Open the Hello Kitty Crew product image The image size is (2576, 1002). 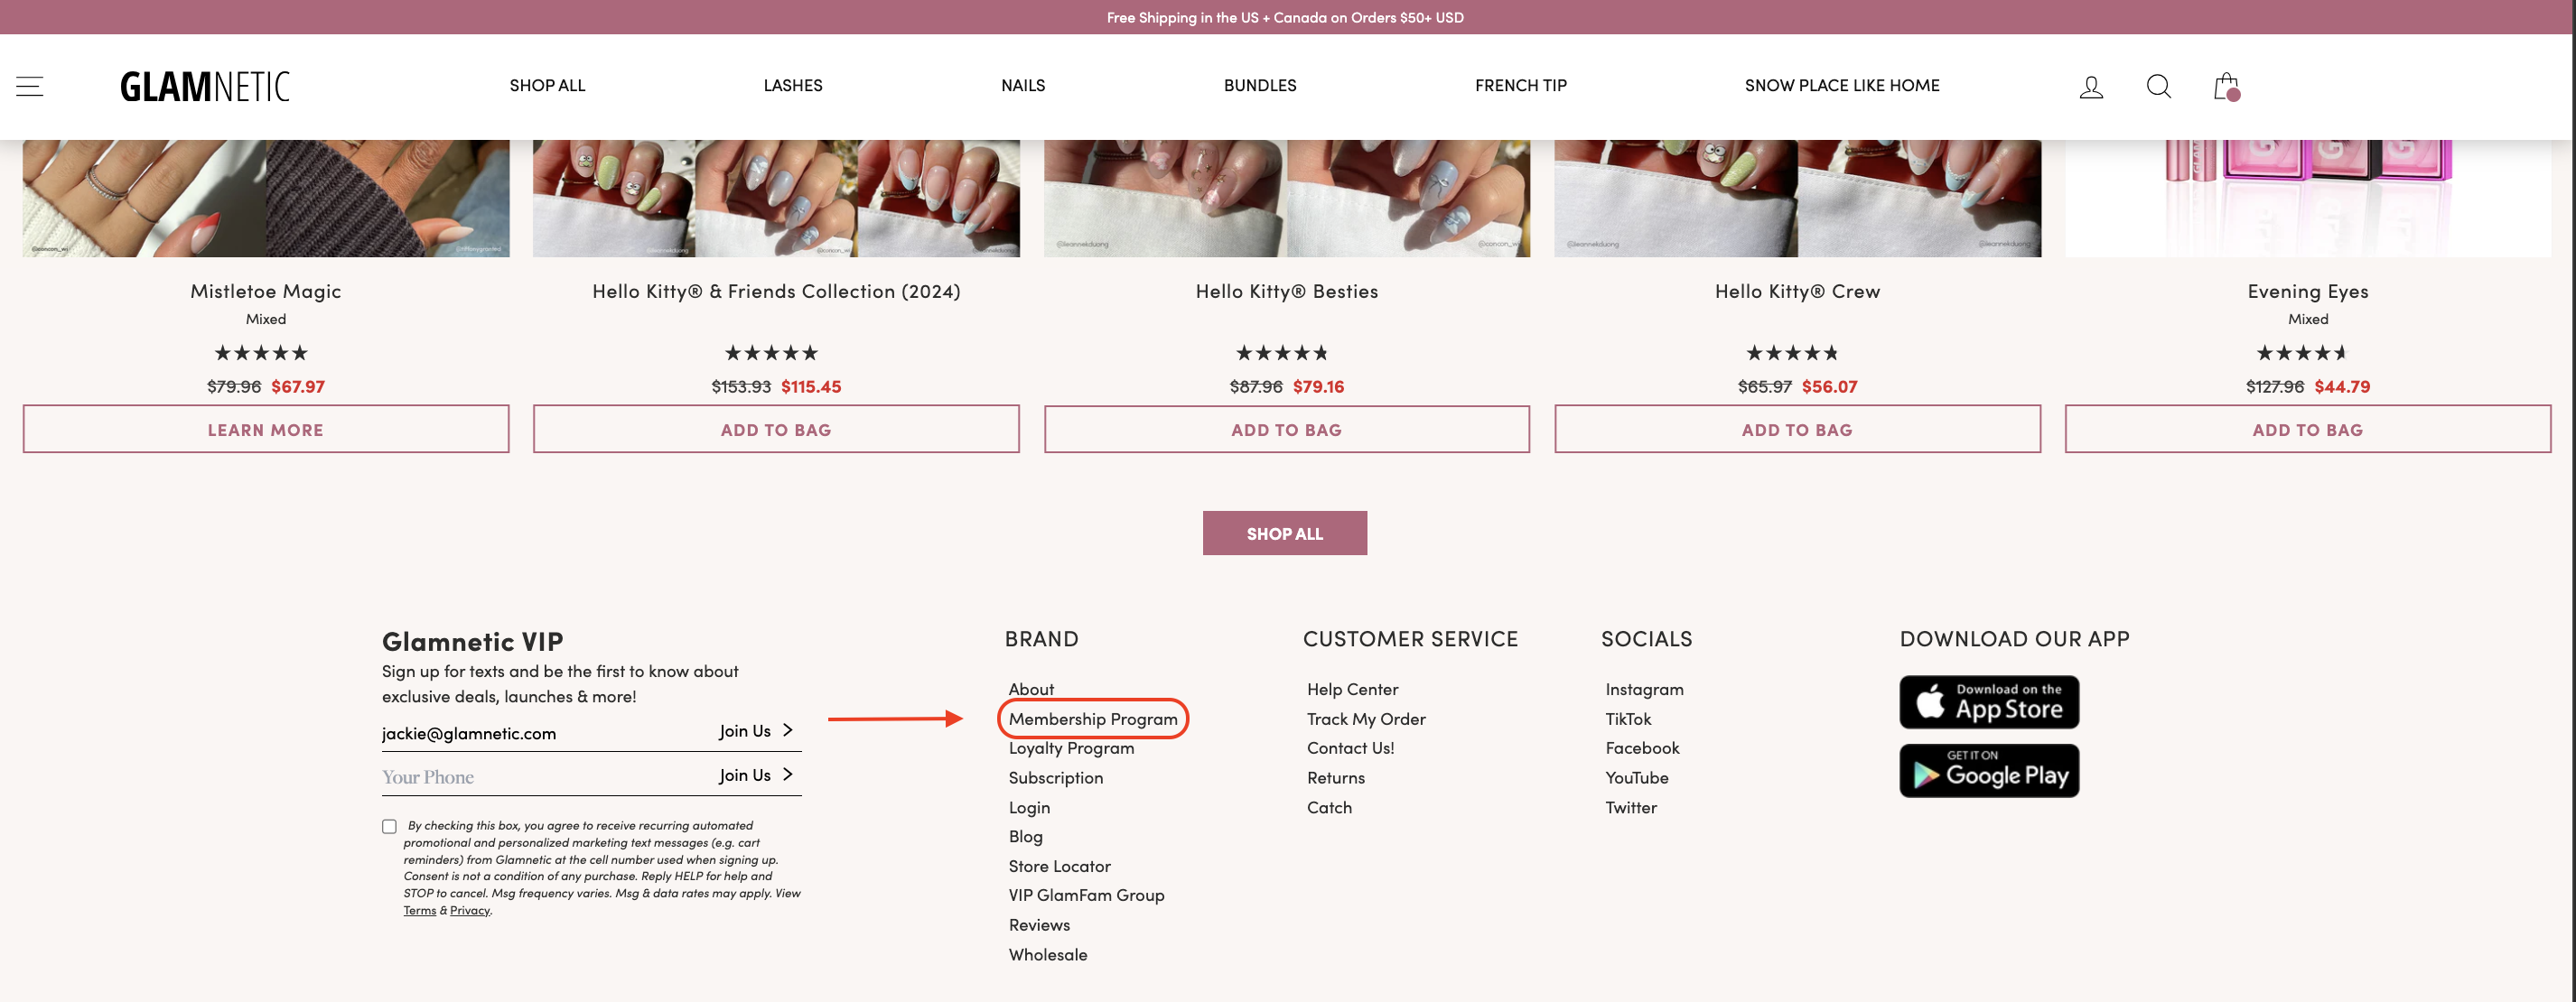pos(1797,198)
